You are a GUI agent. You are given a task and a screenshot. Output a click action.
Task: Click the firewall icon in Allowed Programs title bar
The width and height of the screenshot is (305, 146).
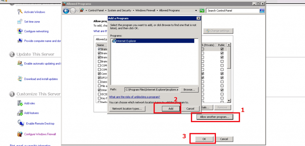pos(64,4)
